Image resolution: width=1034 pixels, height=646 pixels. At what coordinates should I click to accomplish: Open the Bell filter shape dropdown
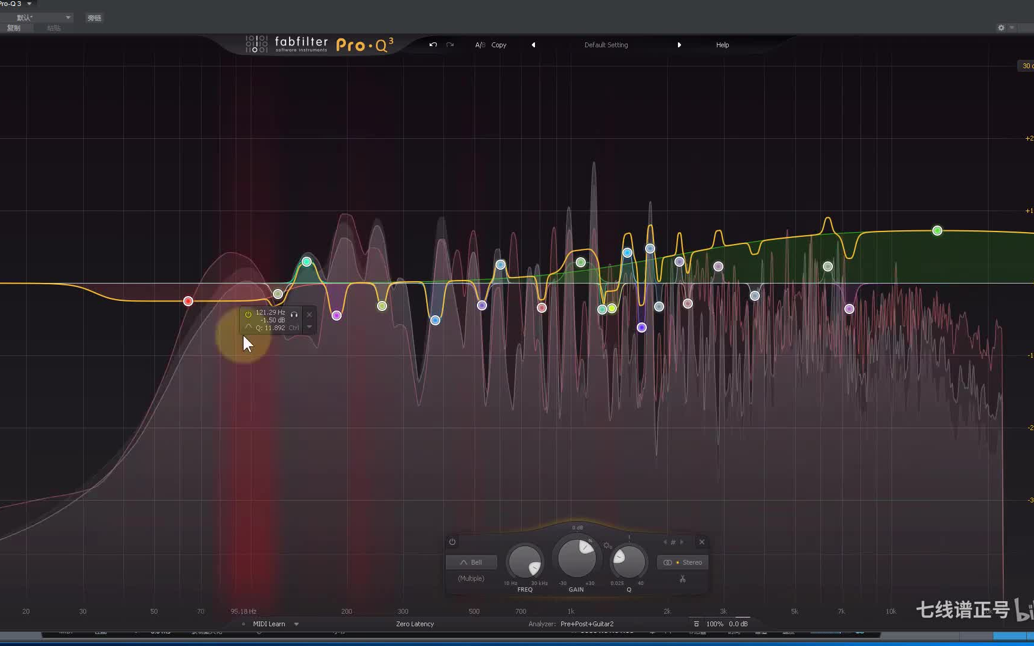pos(471,562)
